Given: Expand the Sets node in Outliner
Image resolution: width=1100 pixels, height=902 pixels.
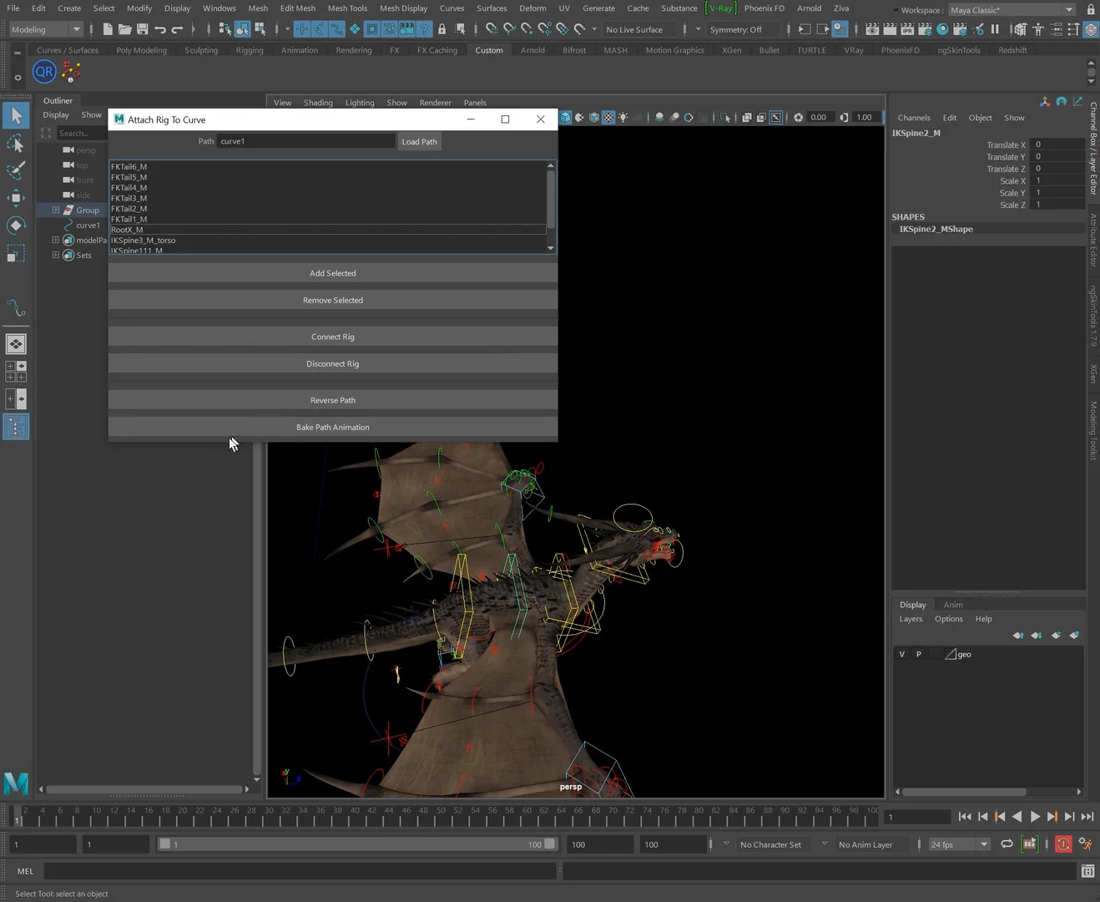Looking at the screenshot, I should [x=56, y=255].
